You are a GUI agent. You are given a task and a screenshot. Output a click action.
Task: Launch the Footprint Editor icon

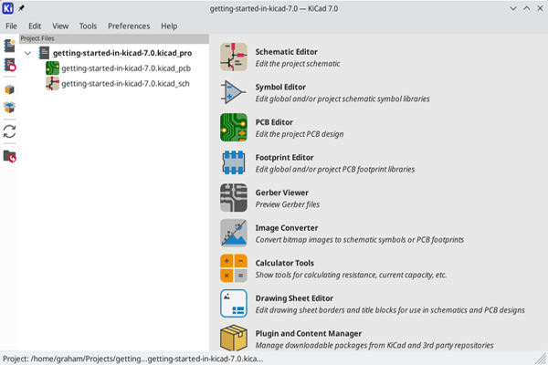coord(234,162)
